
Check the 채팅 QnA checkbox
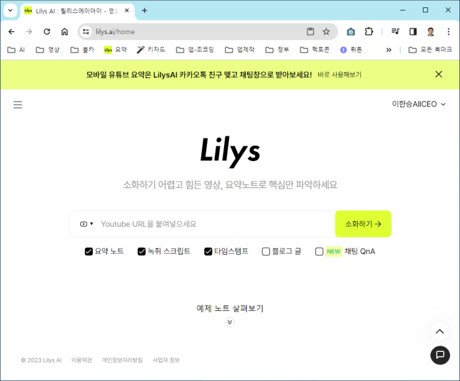pos(319,252)
